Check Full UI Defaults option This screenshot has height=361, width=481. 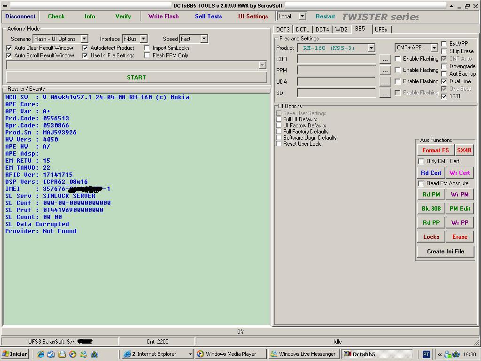click(x=279, y=119)
